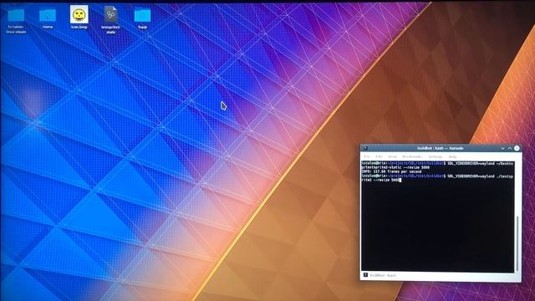The height and width of the screenshot is (301, 535).
Task: Open the Bookmarks menu in Konsole
Action: pyautogui.click(x=412, y=156)
